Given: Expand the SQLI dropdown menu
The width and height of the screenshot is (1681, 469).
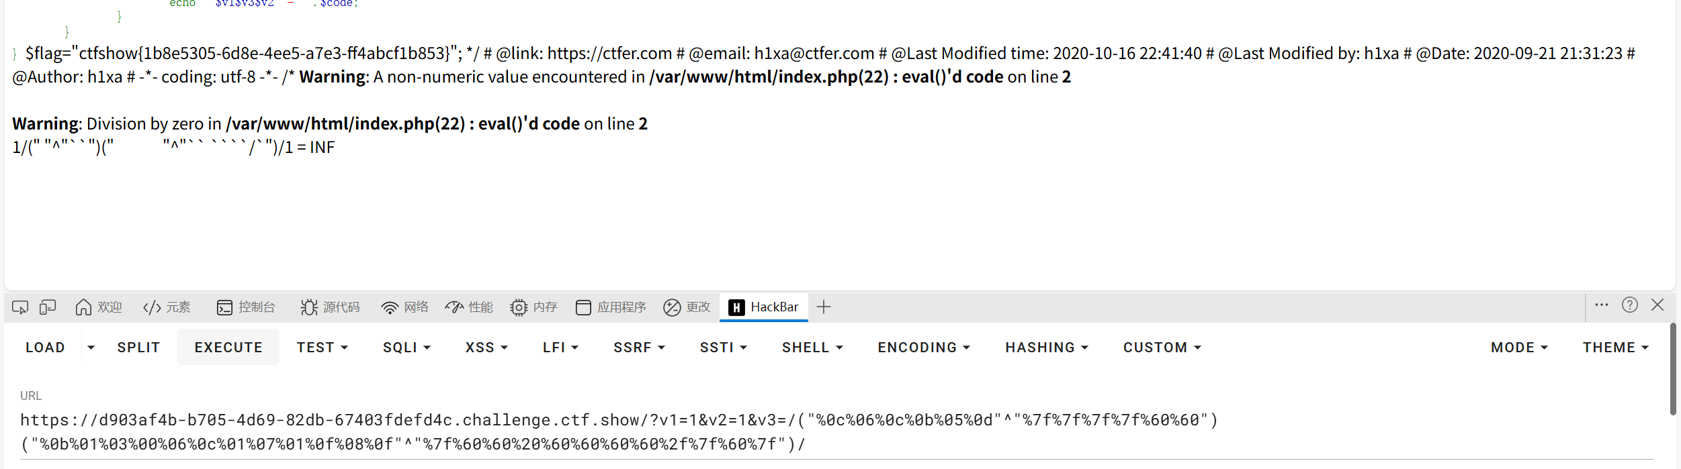Looking at the screenshot, I should [406, 348].
